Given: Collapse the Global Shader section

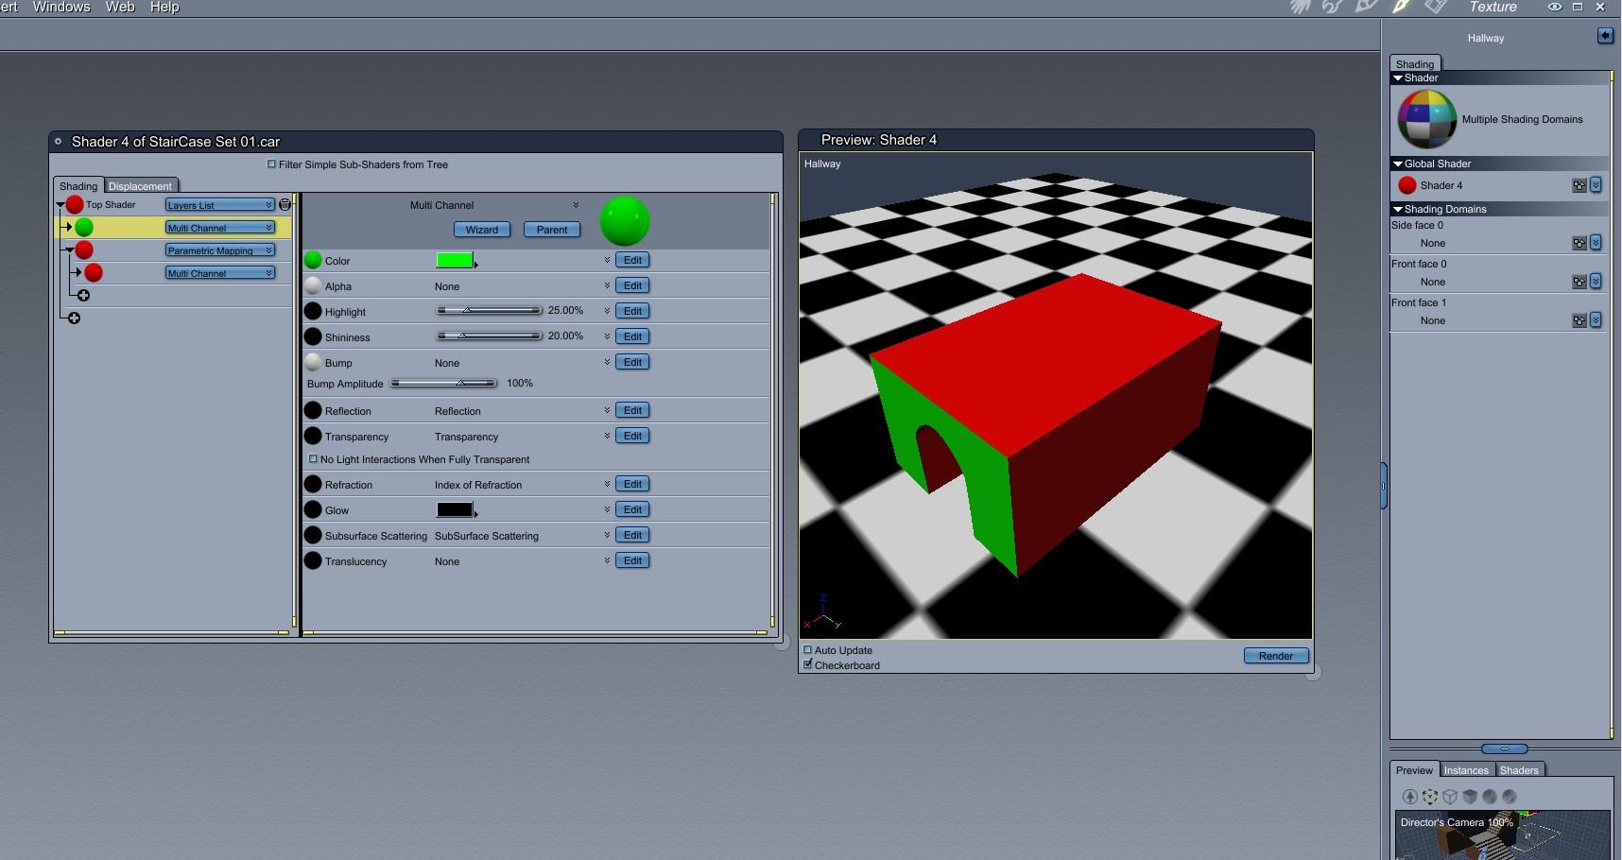Looking at the screenshot, I should pos(1398,163).
